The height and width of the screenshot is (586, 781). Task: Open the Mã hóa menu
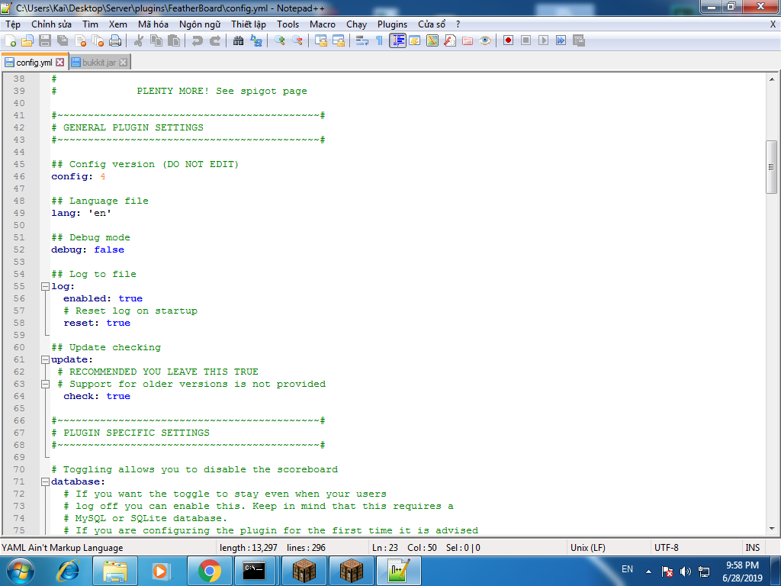pyautogui.click(x=153, y=24)
